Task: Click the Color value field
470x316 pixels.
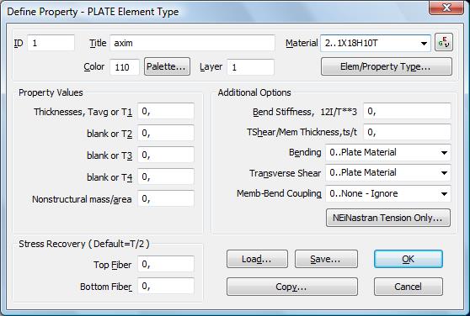Action: coord(125,67)
